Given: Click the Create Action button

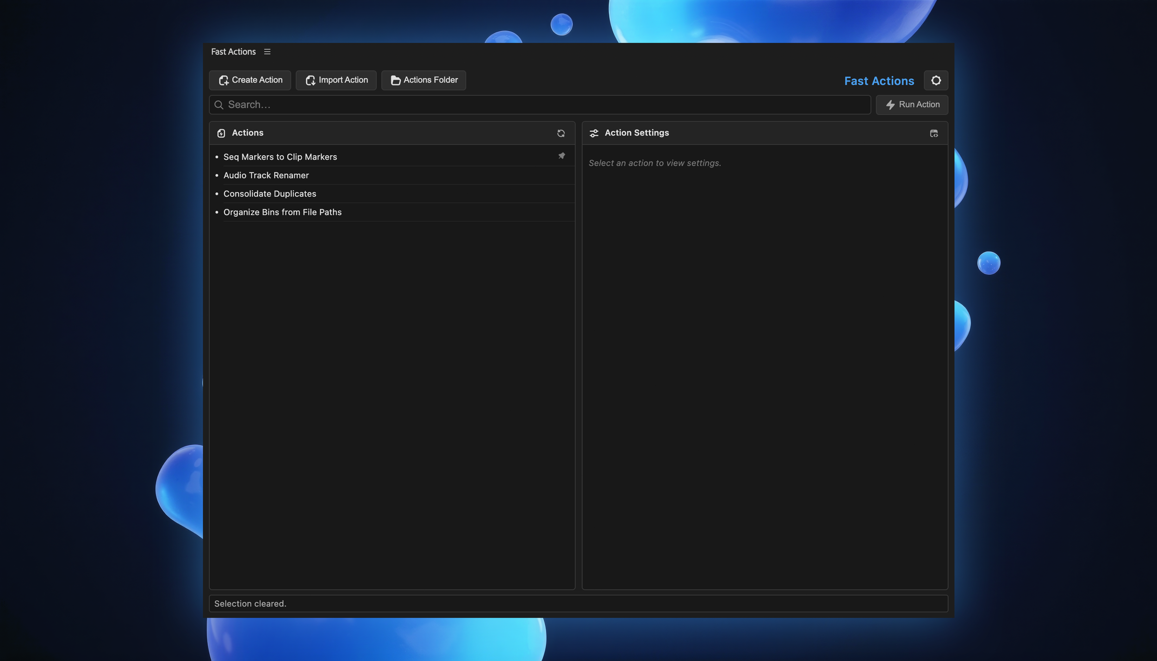Looking at the screenshot, I should click(x=250, y=80).
